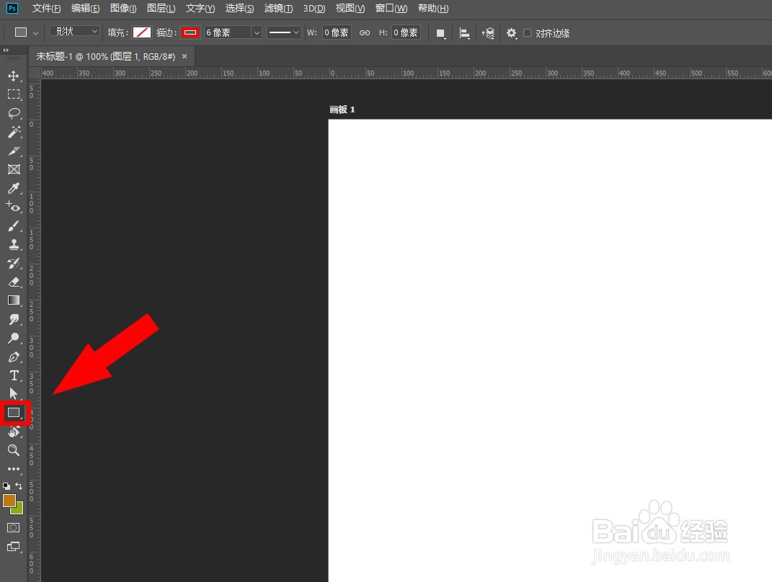The image size is (772, 582).
Task: Toggle Quick Mask mode
Action: tap(13, 528)
